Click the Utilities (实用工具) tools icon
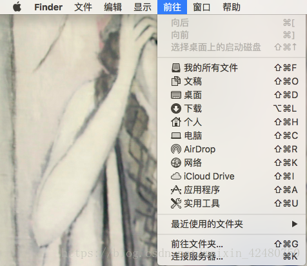This screenshot has width=307, height=266. (x=176, y=203)
